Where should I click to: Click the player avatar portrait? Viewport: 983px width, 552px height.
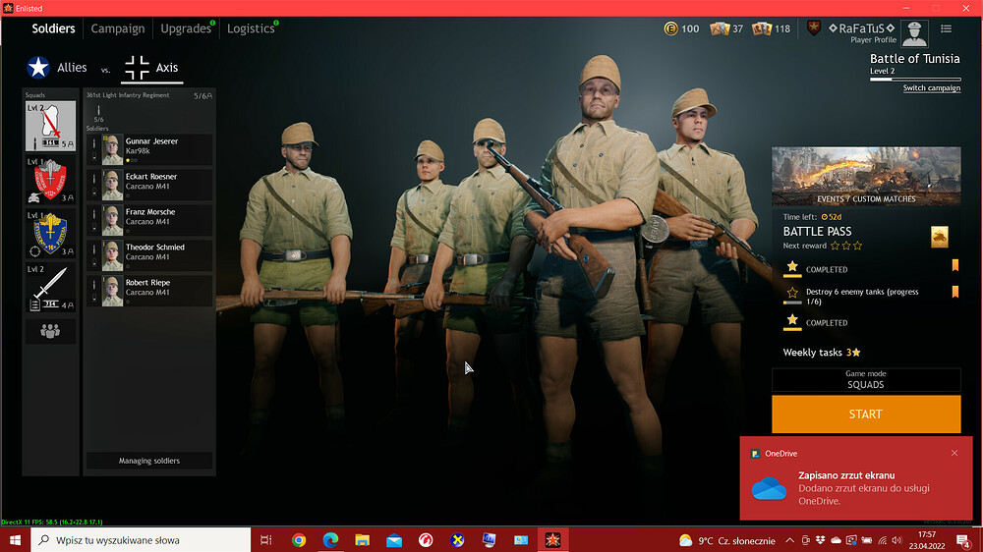(914, 33)
